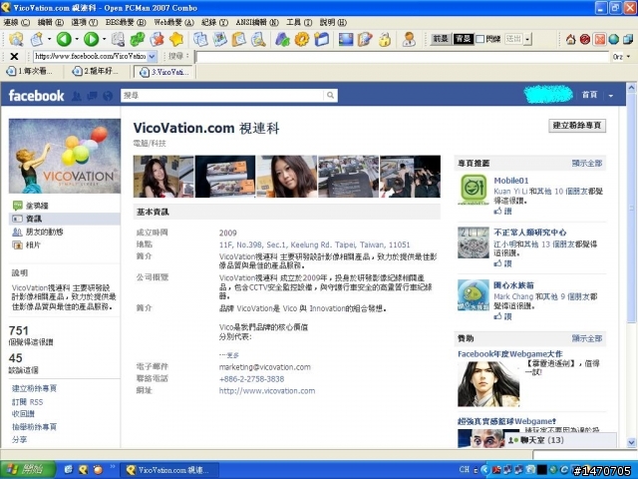Click the green forward arrow toolbar icon
638x479 pixels.
pyautogui.click(x=91, y=39)
